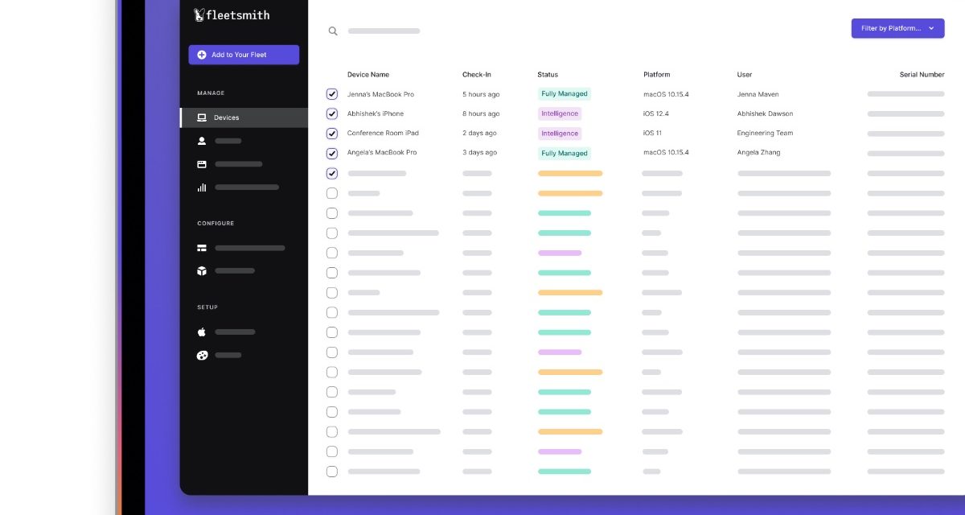Screen dimensions: 965x515
Task: Open the Apple logo item under Setup
Action: 202,332
